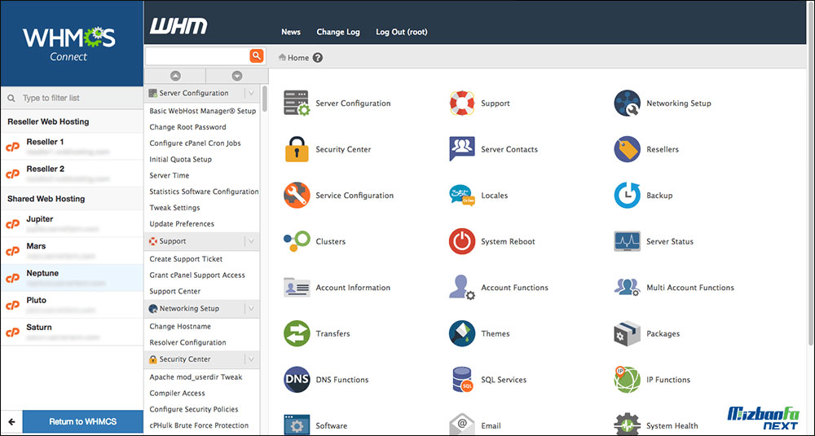Click the Transfers green arrows icon
The width and height of the screenshot is (815, 436).
[297, 333]
